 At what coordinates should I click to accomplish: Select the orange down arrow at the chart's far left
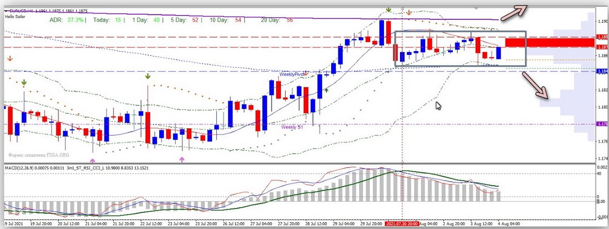(8, 58)
